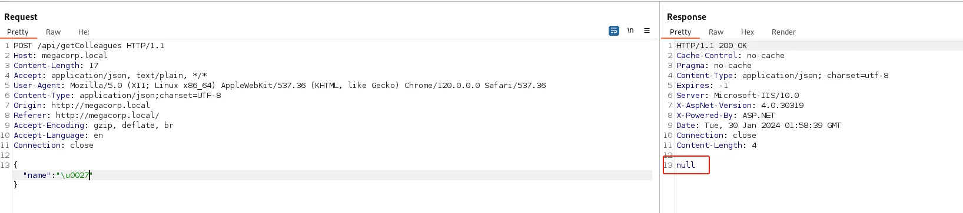The width and height of the screenshot is (963, 213).
Task: Click the POST /api/getColleagues request line
Action: click(x=89, y=46)
